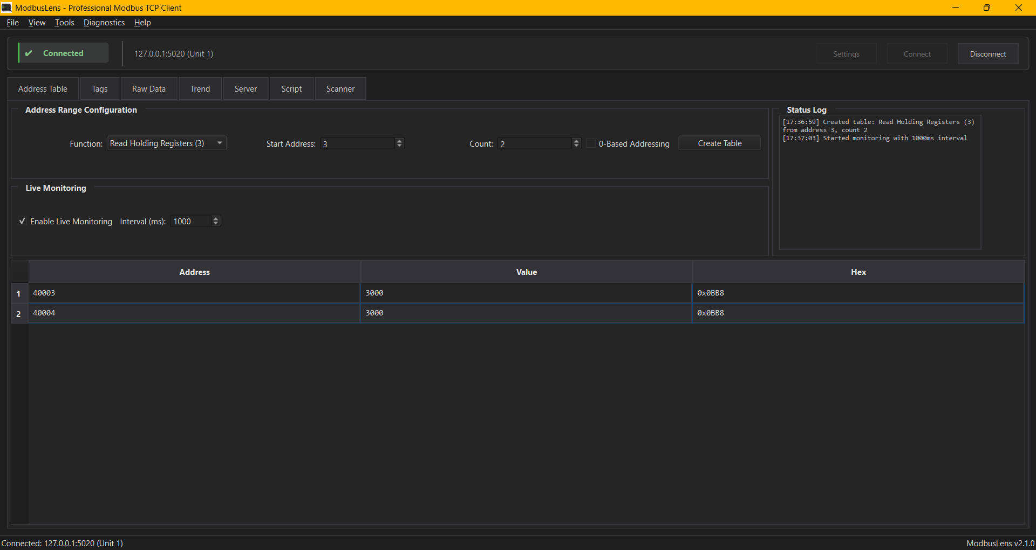Click the ModbusLens app icon in title bar
Screen dimensions: 1036x550
tap(6, 8)
